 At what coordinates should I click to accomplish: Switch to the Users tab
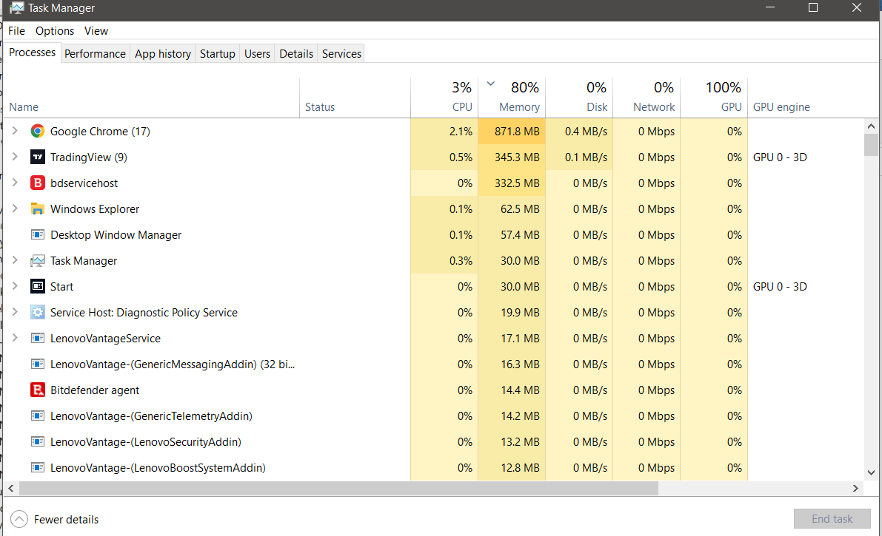tap(257, 54)
